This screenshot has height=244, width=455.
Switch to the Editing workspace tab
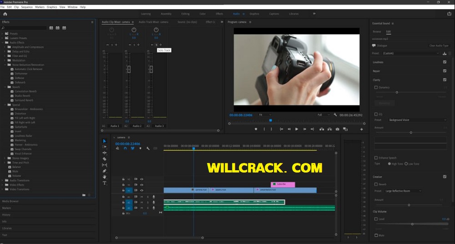186,14
